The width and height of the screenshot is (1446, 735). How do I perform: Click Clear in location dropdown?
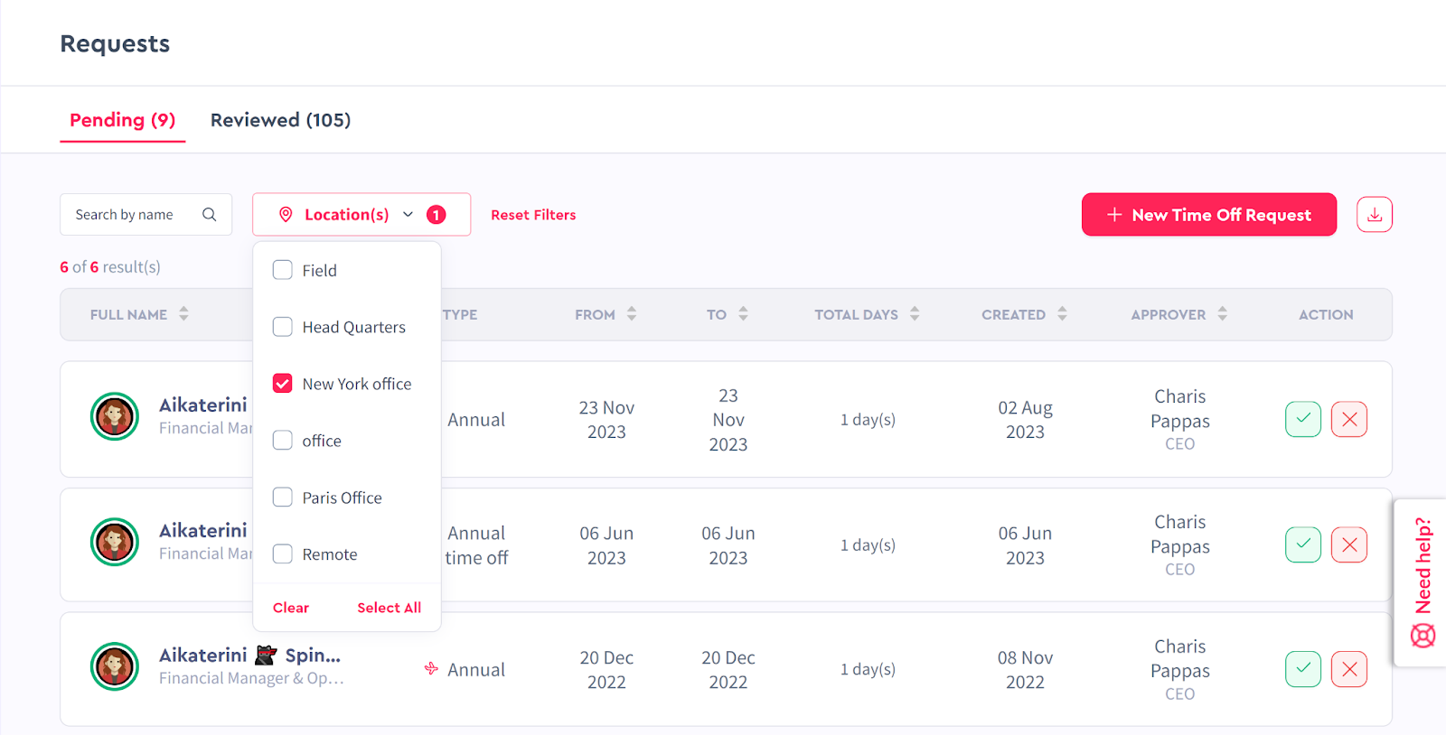coord(291,608)
